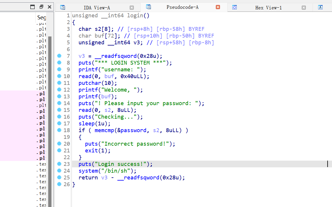Click the Hex View-1 tab icon

pyautogui.click(x=234, y=8)
